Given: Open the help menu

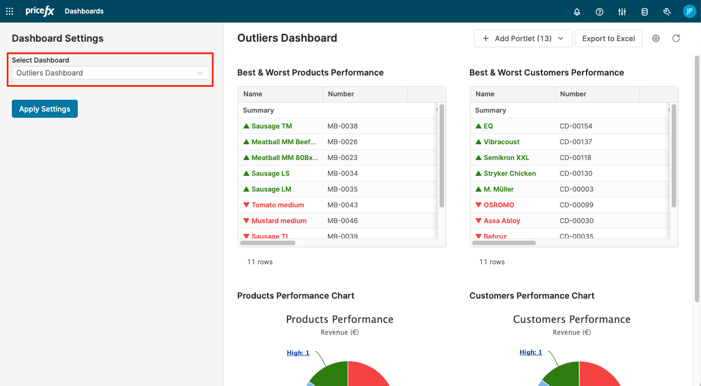Looking at the screenshot, I should [599, 11].
